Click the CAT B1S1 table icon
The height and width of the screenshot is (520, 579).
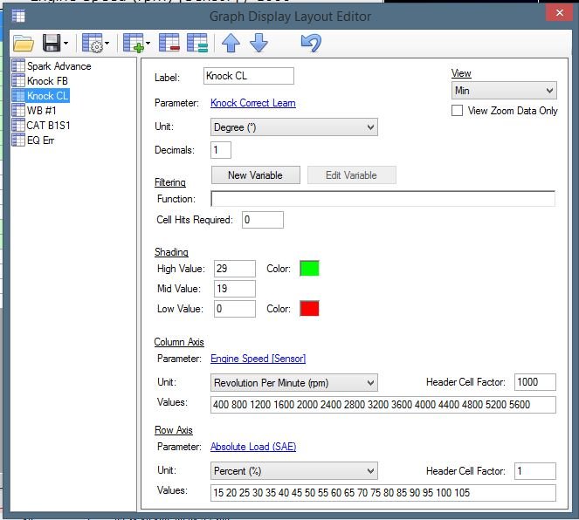coord(18,125)
